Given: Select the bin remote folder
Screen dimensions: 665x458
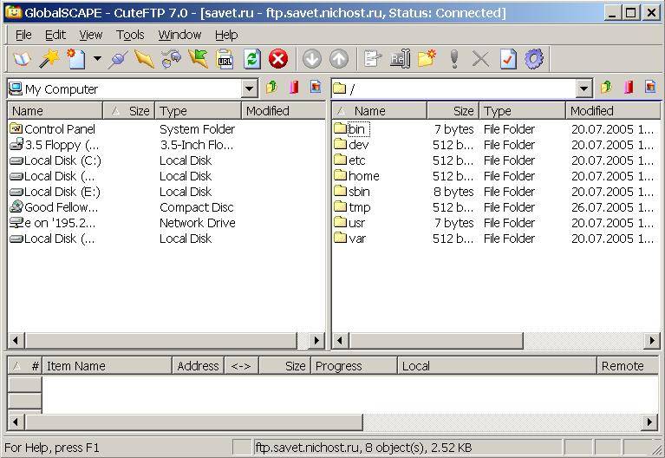Looking at the screenshot, I should pos(352,129).
